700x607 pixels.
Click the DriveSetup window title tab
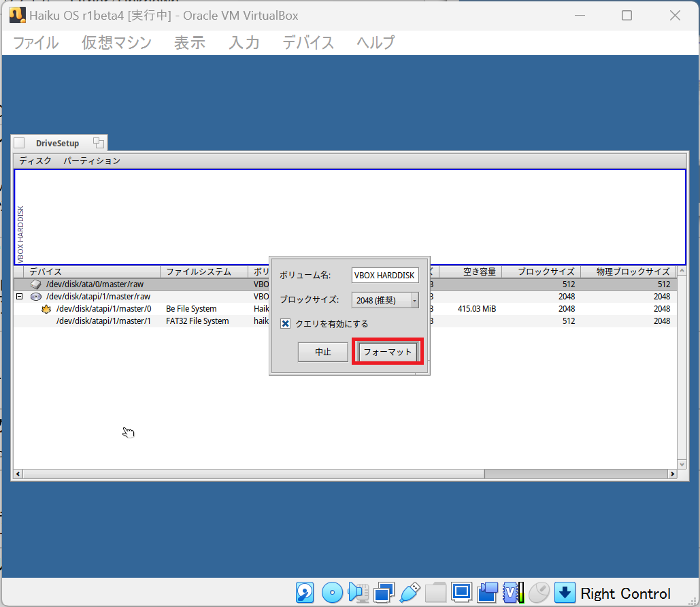58,143
